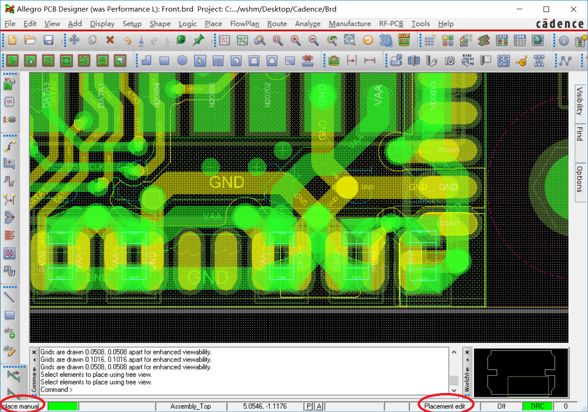
Task: Open the Edit menu
Action: 30,24
